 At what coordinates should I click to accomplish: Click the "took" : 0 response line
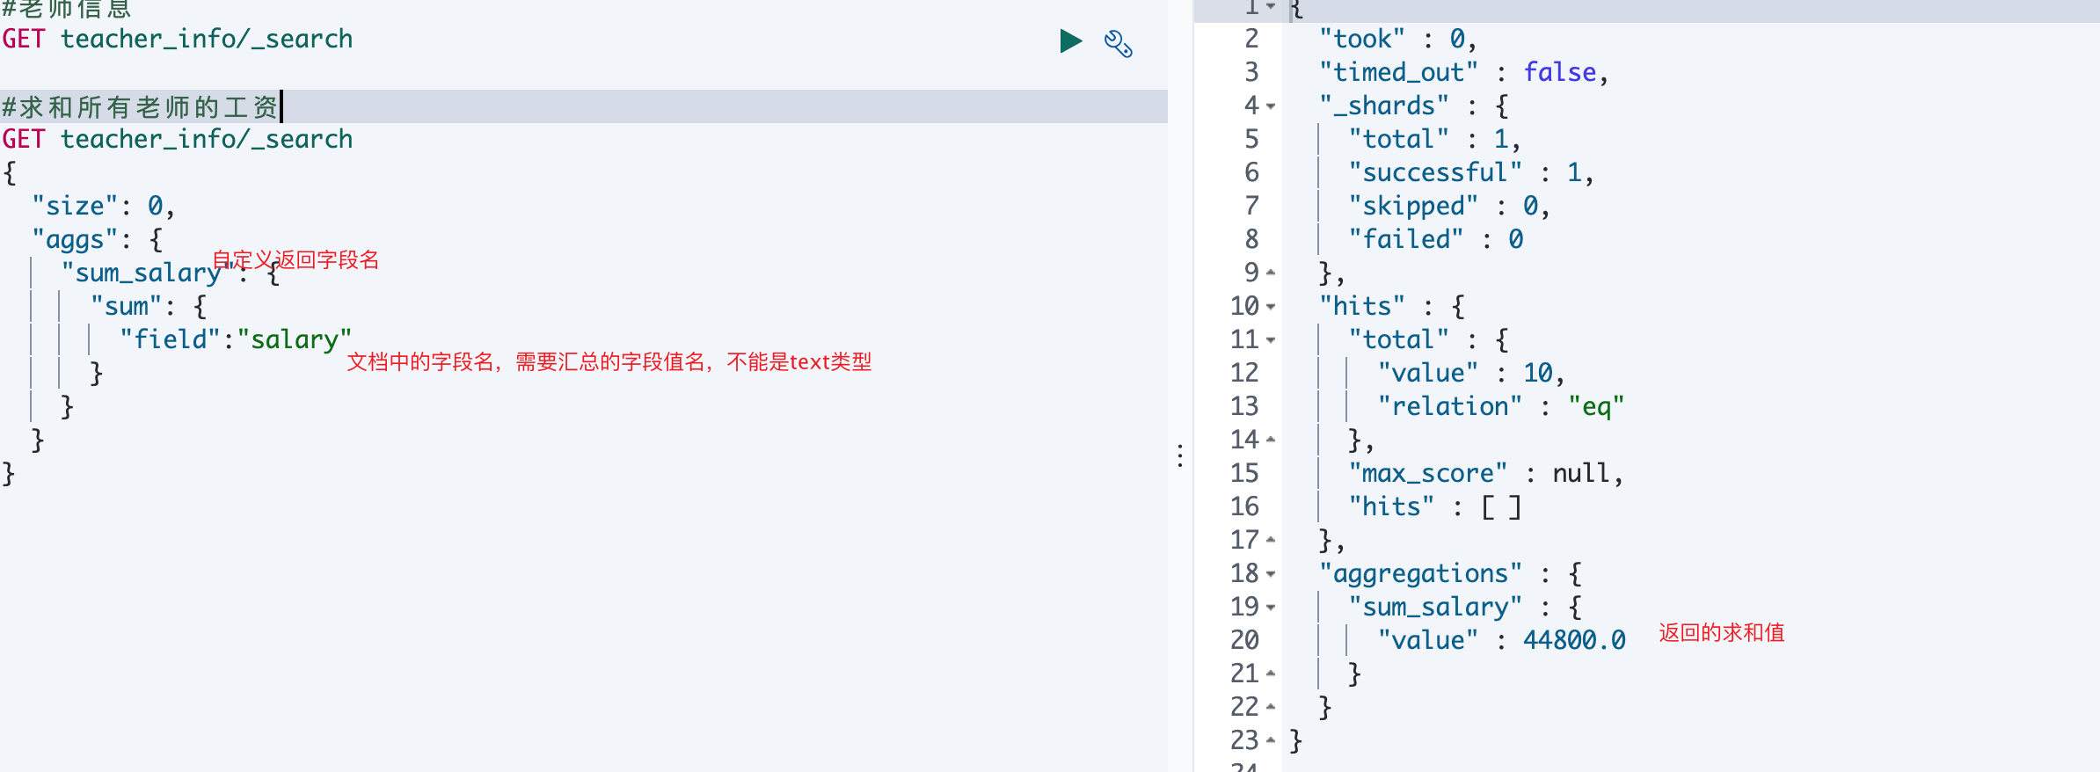pos(1398,40)
